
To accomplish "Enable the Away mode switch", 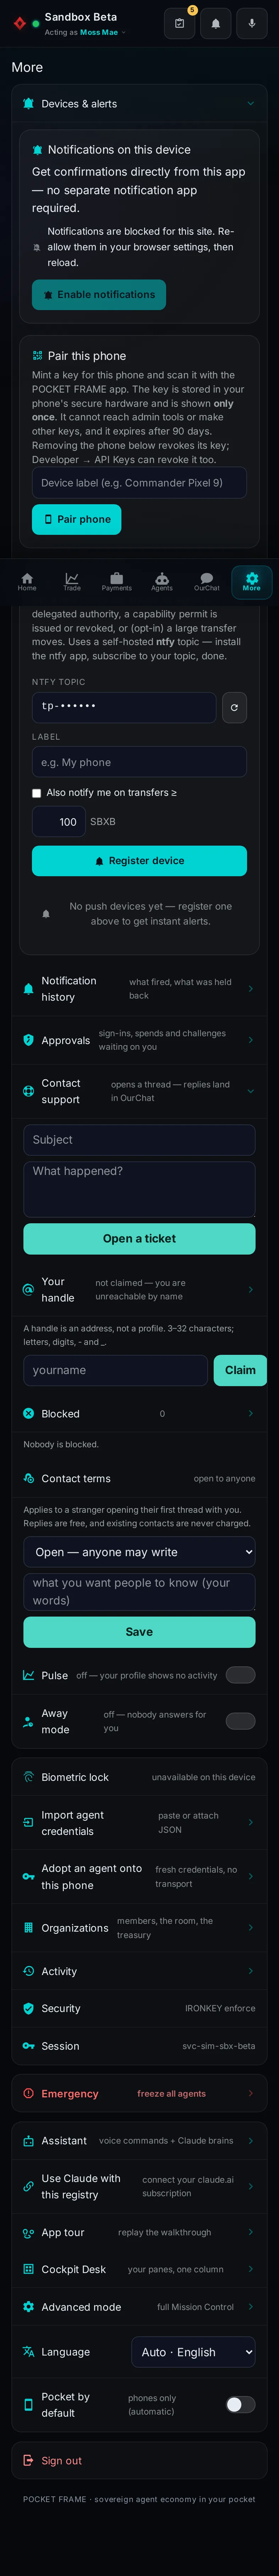I will tap(240, 1721).
